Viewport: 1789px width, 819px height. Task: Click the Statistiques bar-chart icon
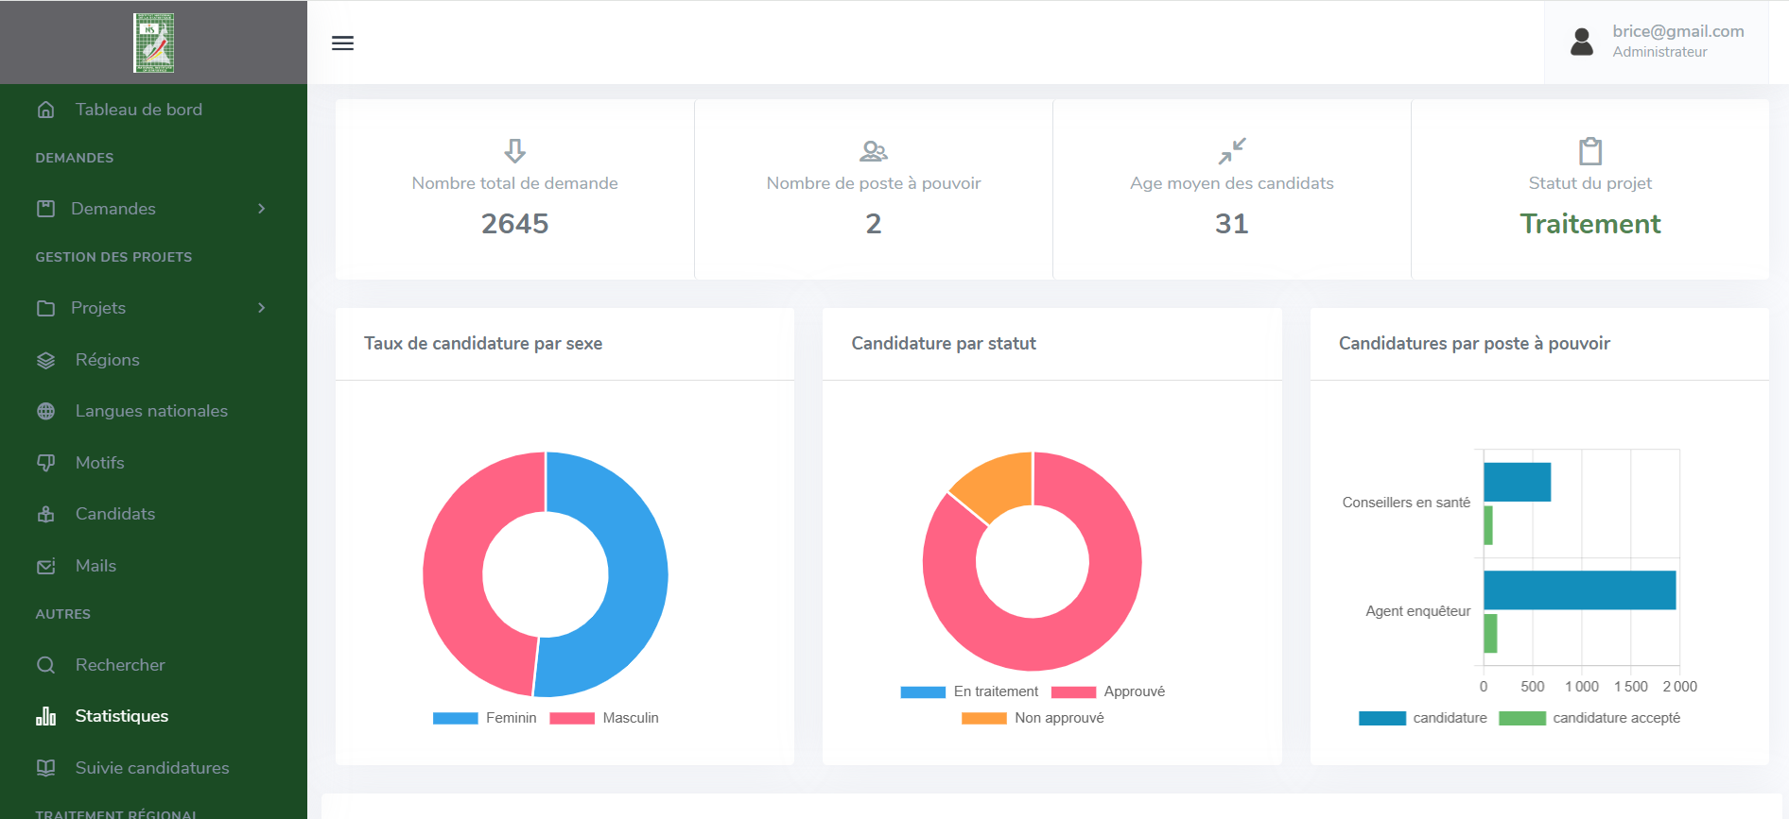coord(45,716)
